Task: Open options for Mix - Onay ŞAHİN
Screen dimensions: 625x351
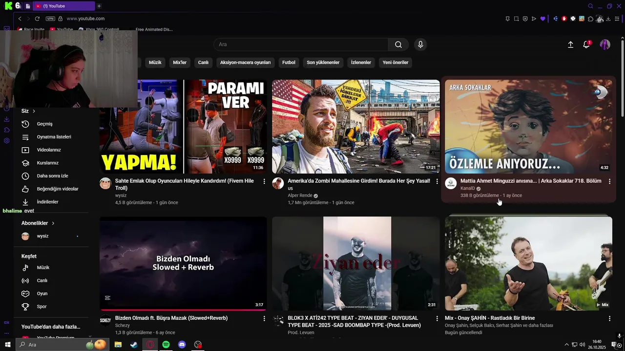Action: pyautogui.click(x=609, y=318)
